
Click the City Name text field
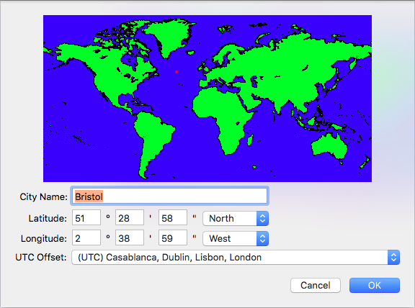[169, 196]
